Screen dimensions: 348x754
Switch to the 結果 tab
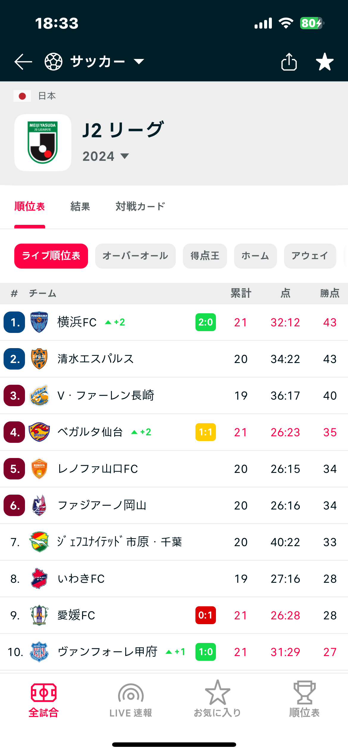pyautogui.click(x=80, y=206)
